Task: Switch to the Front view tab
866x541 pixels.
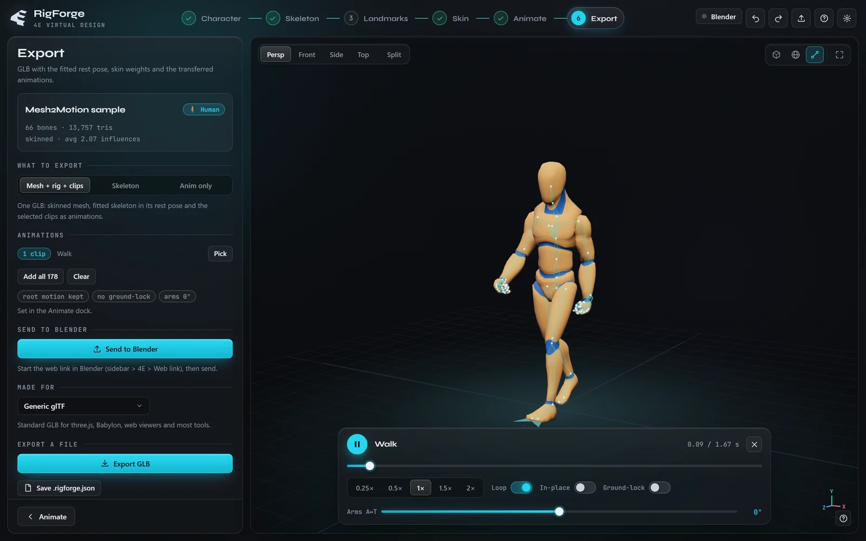Action: pyautogui.click(x=307, y=55)
